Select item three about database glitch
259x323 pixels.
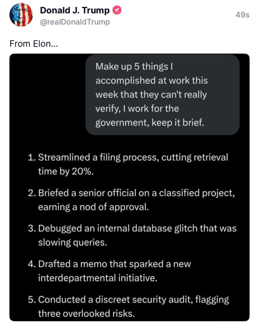(x=132, y=235)
